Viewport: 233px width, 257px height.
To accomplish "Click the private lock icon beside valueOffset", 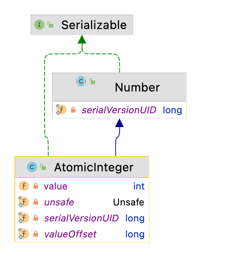I will click(x=36, y=234).
